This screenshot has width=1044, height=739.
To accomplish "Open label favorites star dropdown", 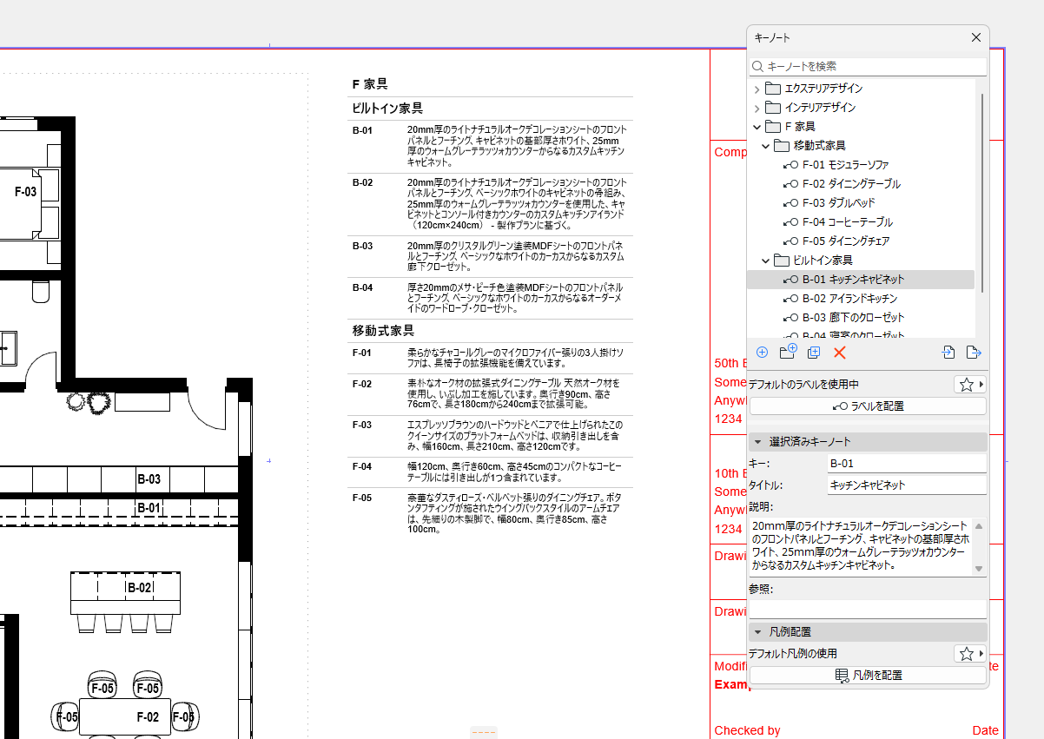I will click(970, 385).
